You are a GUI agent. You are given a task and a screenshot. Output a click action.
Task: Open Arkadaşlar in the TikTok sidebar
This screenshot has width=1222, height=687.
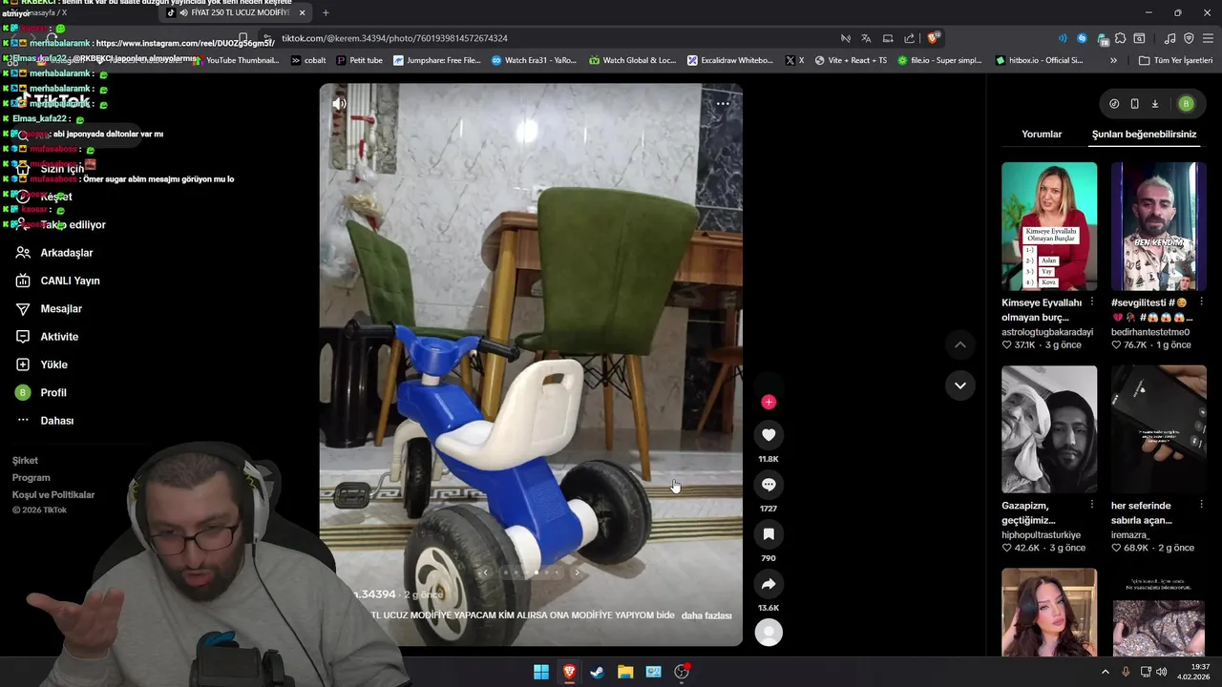(x=66, y=253)
